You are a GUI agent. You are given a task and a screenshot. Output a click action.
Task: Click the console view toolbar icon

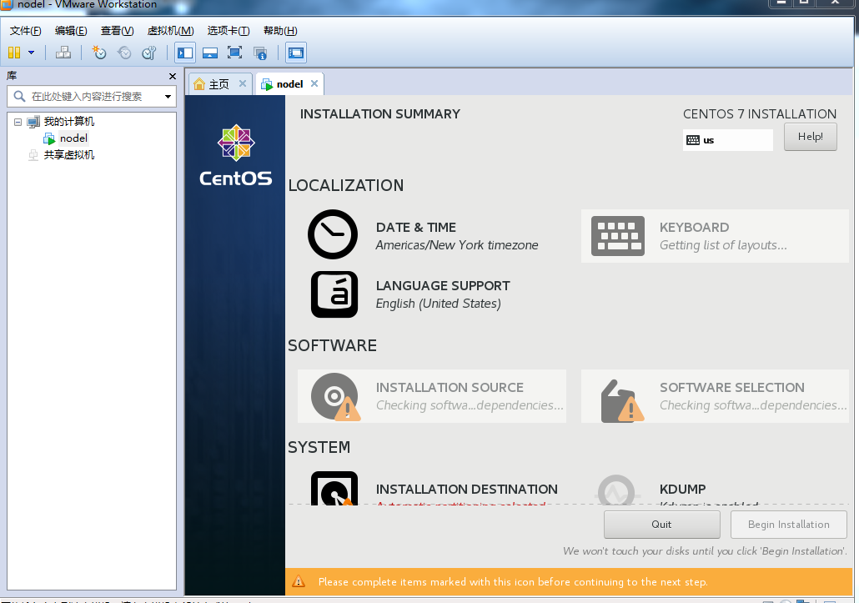[296, 53]
